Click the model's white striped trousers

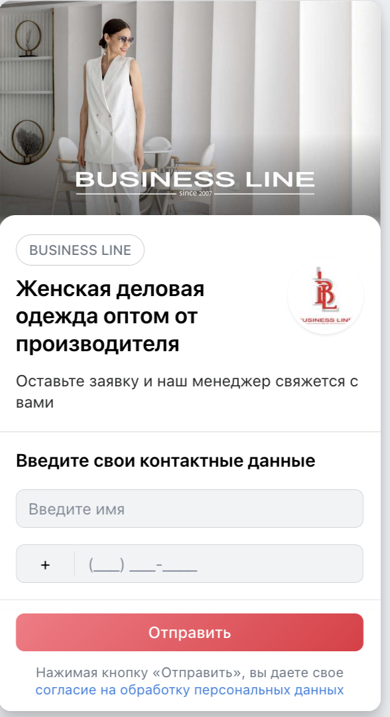[x=112, y=189]
